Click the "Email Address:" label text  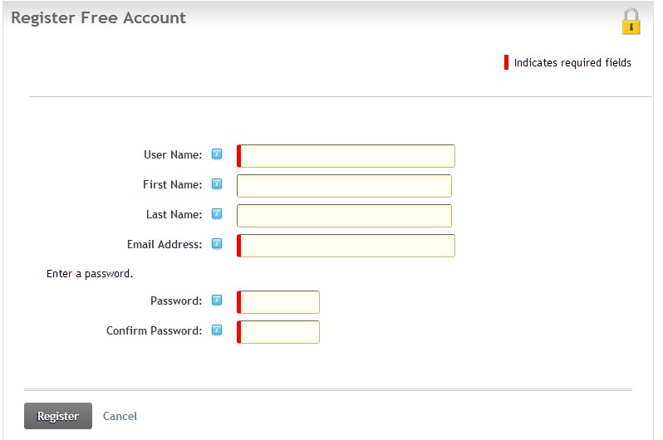click(165, 244)
